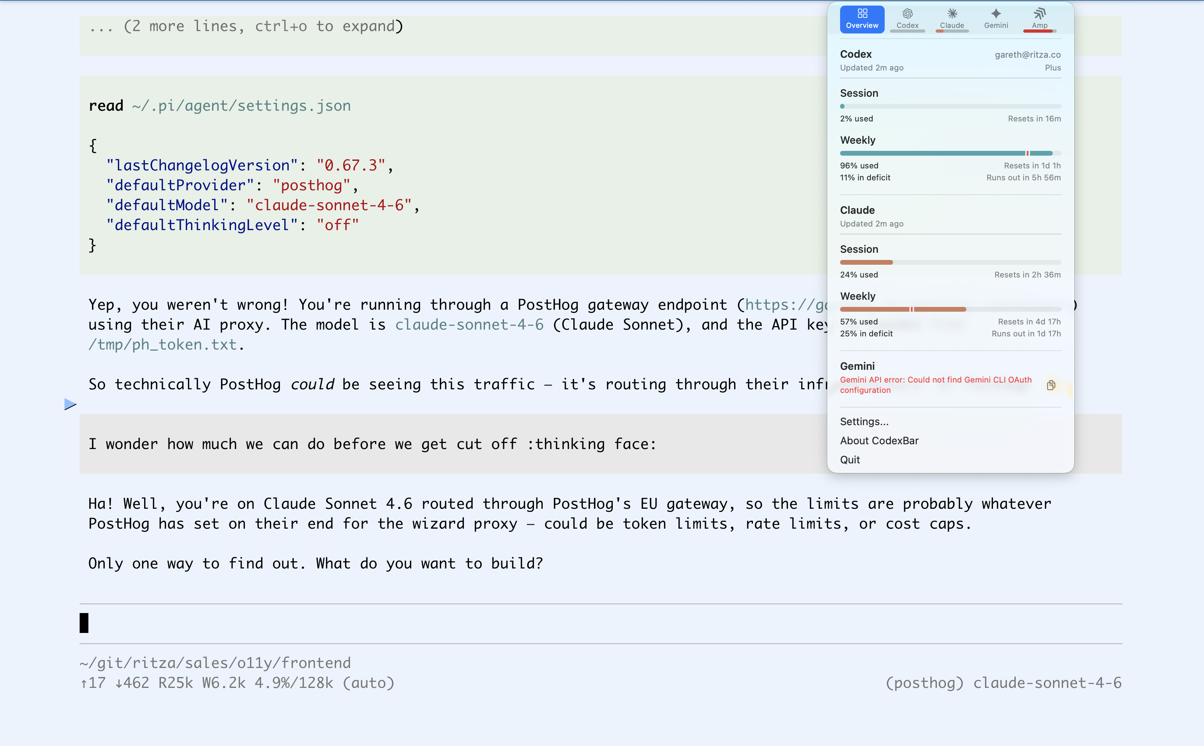1204x746 pixels.
Task: Open About CodexBar
Action: [x=879, y=441]
